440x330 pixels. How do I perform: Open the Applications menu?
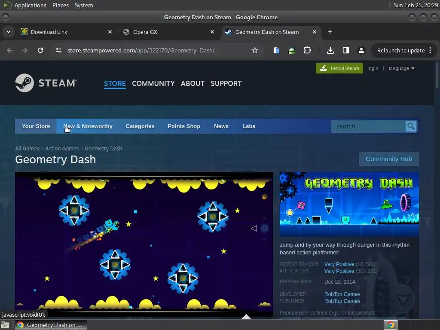click(31, 5)
